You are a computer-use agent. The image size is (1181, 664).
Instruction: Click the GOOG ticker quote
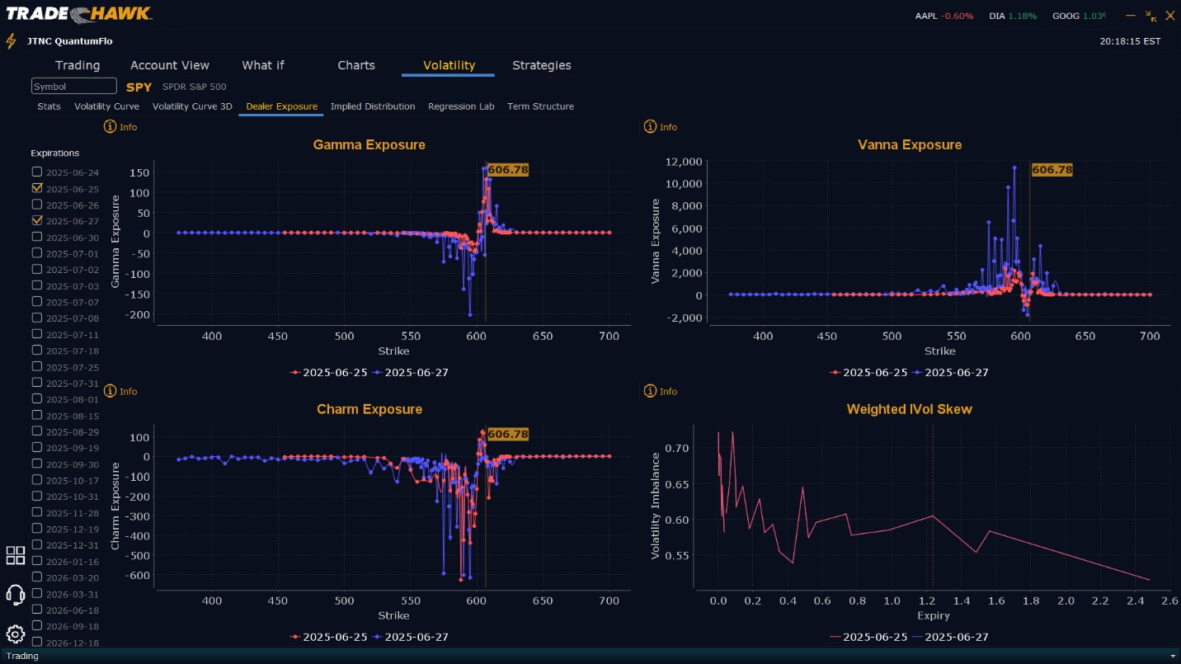tap(1079, 16)
